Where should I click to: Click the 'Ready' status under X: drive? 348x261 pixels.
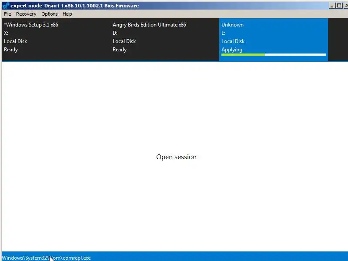[x=11, y=50]
